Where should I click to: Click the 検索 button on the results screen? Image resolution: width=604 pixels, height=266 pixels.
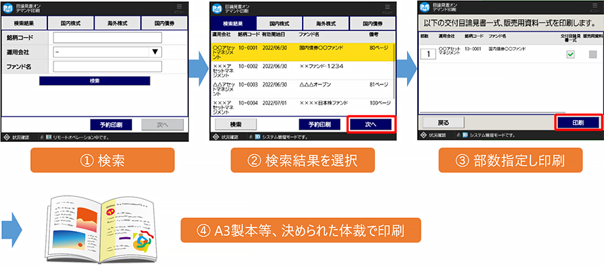coord(235,124)
